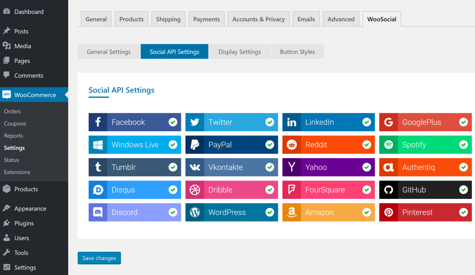
Task: Toggle the Facebook enabled checkmark
Action: (173, 122)
